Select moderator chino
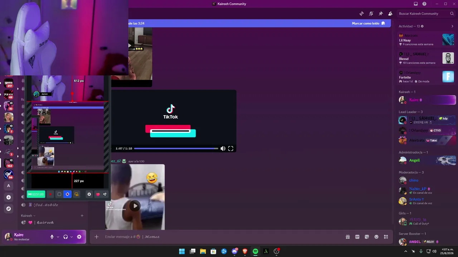 (x=427, y=180)
